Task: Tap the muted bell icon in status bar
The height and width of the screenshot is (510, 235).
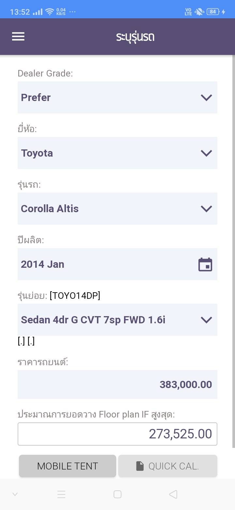Action: 199,12
